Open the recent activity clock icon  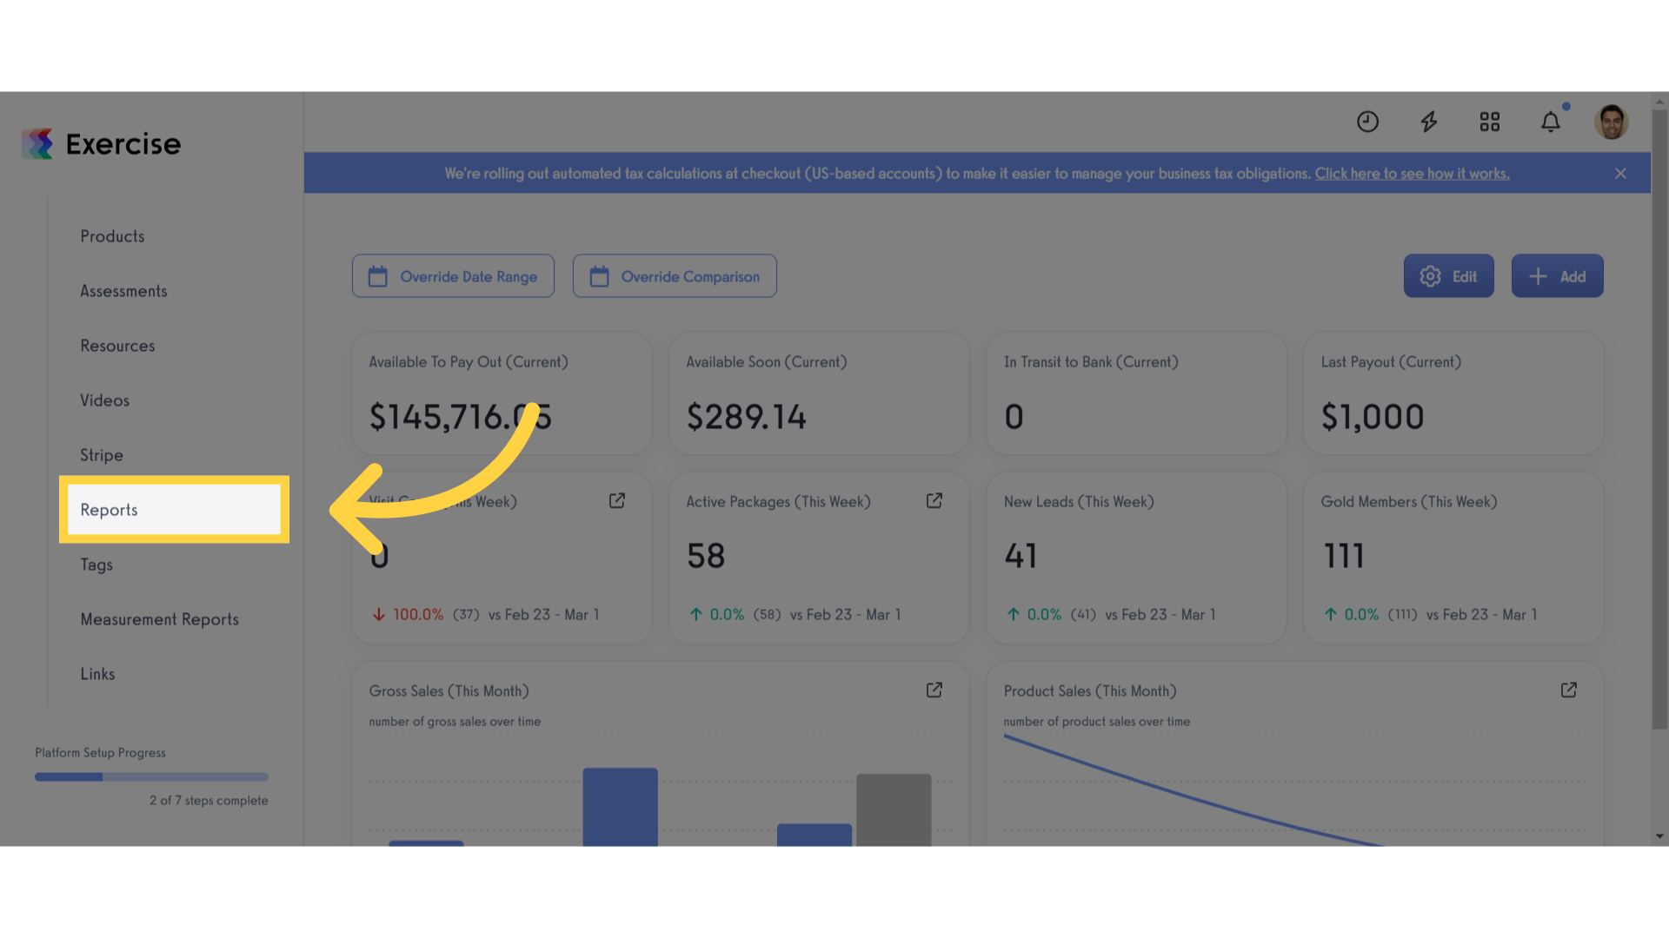click(x=1367, y=122)
